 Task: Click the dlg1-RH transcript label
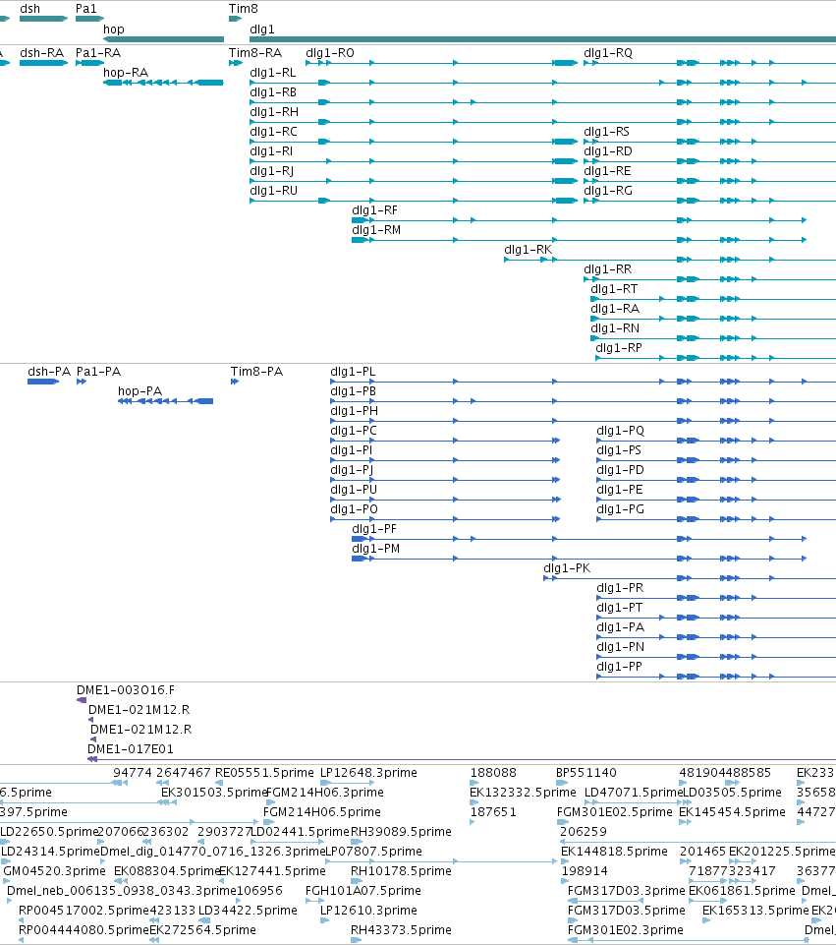[274, 112]
